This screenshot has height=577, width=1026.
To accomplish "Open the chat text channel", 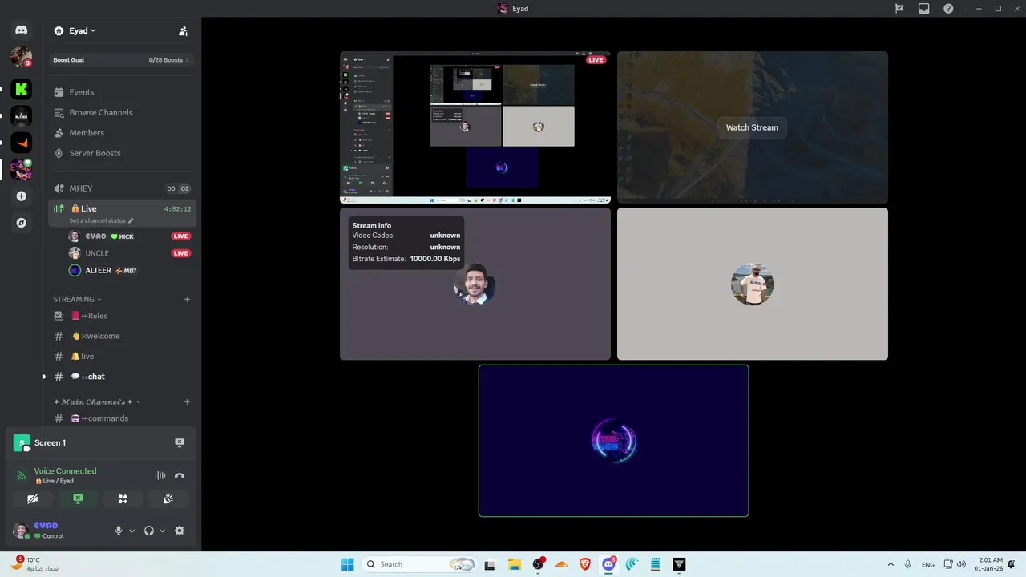I will pos(122,377).
